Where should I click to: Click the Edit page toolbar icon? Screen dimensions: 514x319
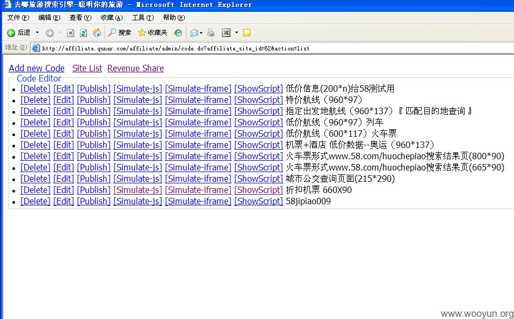pyautogui.click(x=226, y=33)
